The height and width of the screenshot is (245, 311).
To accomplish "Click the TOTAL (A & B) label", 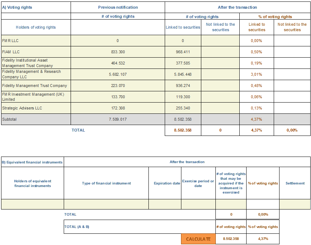I will tap(77, 227).
